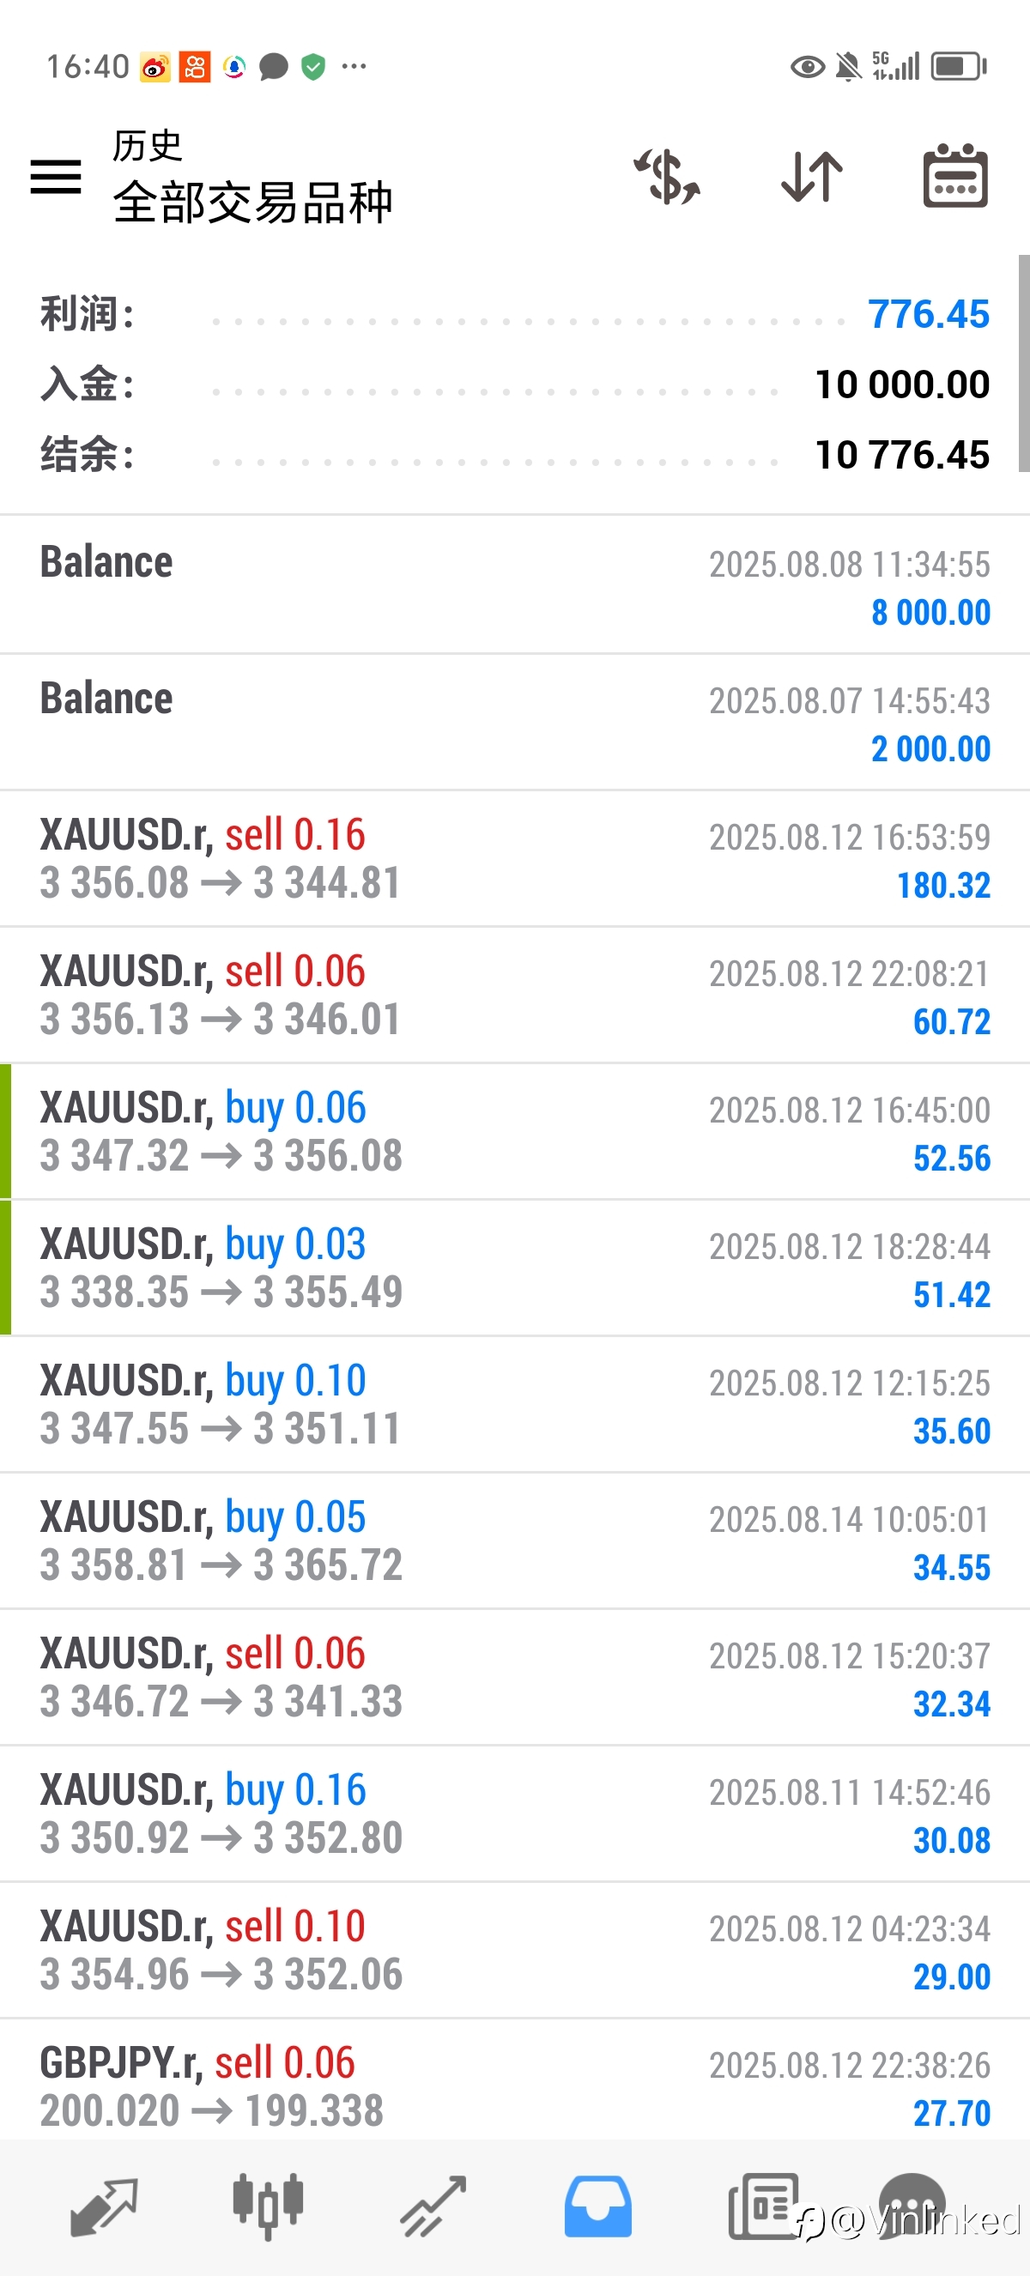Click the history list scrollbar

1024,364
